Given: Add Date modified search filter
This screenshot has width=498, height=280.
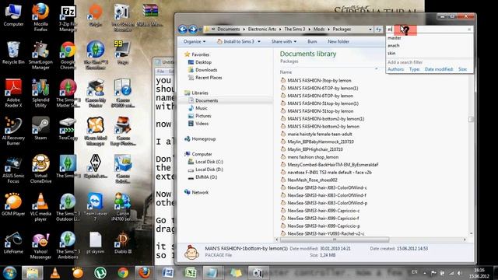Looking at the screenshot, I should [x=439, y=69].
